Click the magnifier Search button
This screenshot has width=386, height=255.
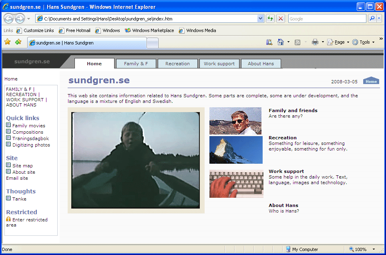click(x=372, y=18)
